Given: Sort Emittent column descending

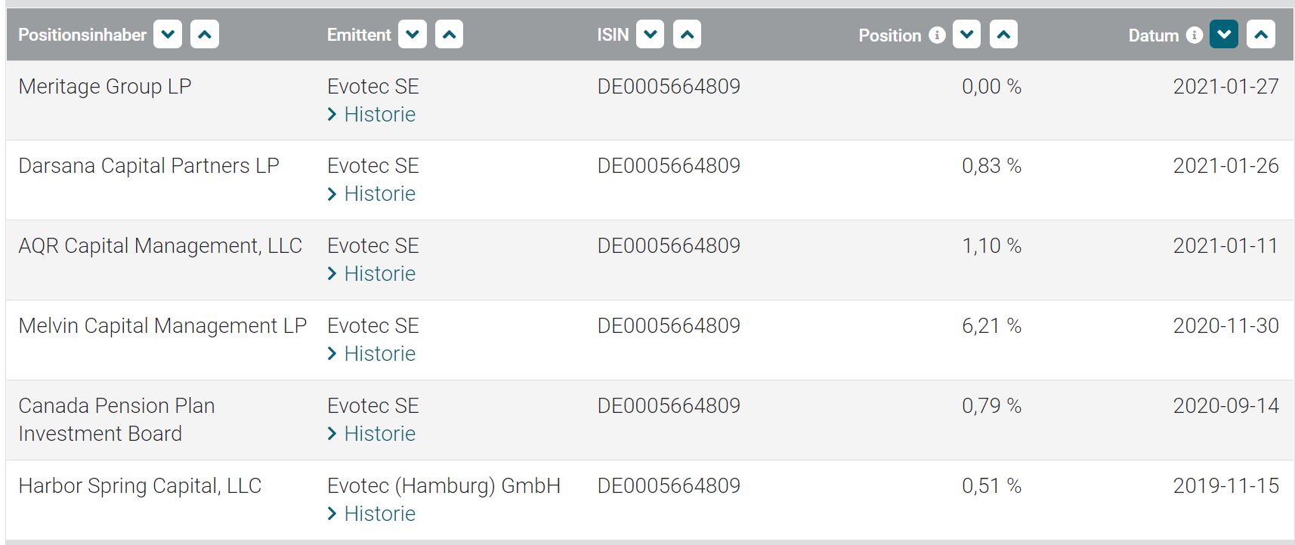Looking at the screenshot, I should coord(413,35).
